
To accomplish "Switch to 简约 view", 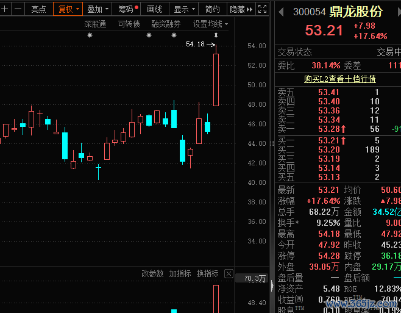I will point(213,9).
